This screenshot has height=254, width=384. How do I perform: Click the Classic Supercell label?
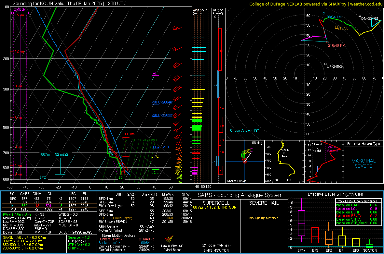coord(332,149)
